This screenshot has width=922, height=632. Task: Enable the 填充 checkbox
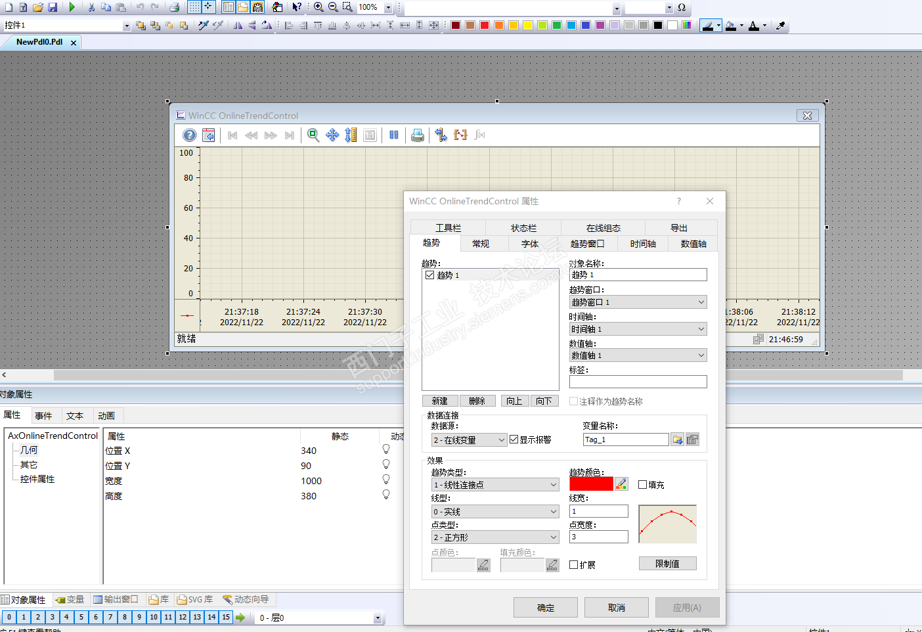(x=643, y=485)
